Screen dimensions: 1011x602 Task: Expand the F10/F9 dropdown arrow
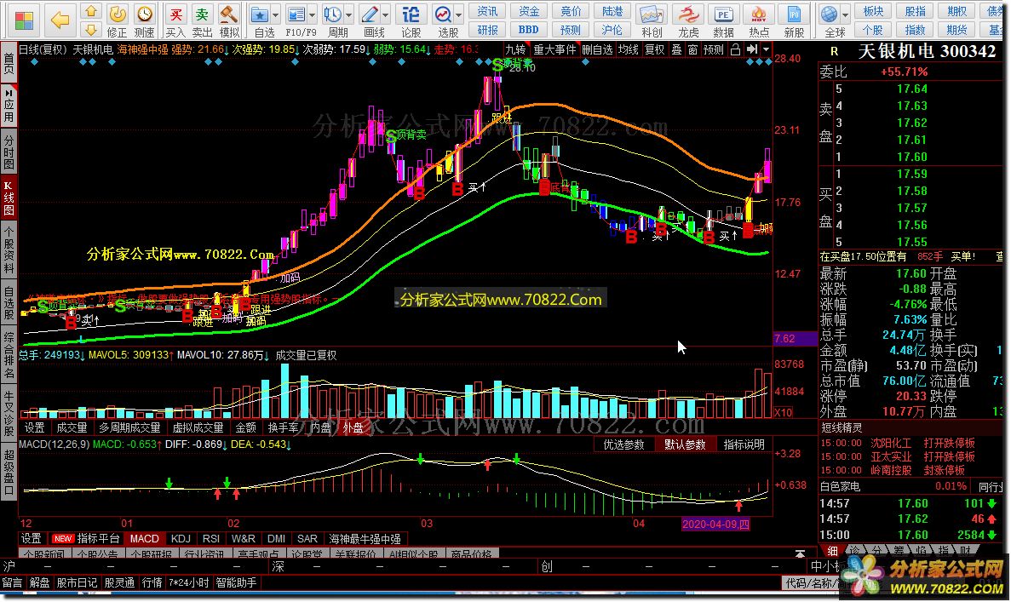coord(313,14)
